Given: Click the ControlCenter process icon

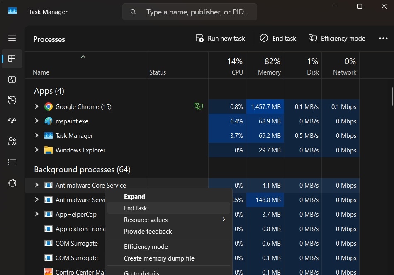Looking at the screenshot, I should click(x=49, y=272).
